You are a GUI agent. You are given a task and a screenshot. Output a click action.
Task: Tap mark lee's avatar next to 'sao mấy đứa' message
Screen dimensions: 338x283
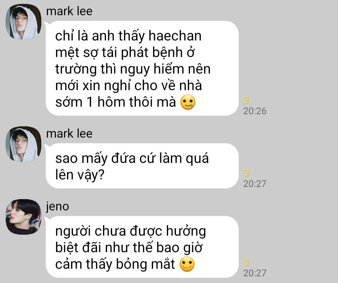tap(23, 144)
